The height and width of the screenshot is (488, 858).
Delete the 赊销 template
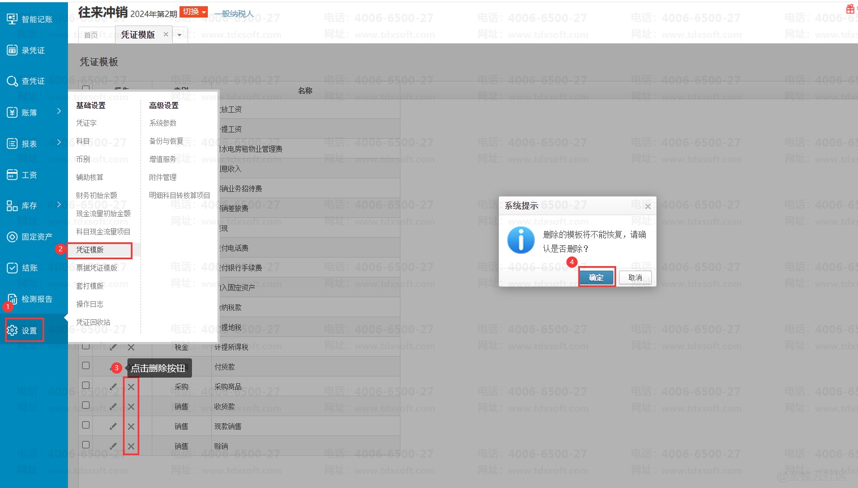131,446
